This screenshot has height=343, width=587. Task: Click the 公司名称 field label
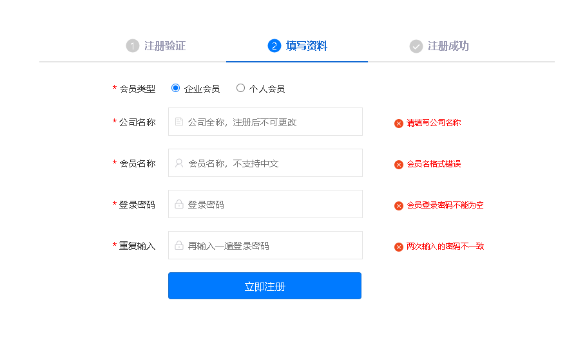coord(137,122)
